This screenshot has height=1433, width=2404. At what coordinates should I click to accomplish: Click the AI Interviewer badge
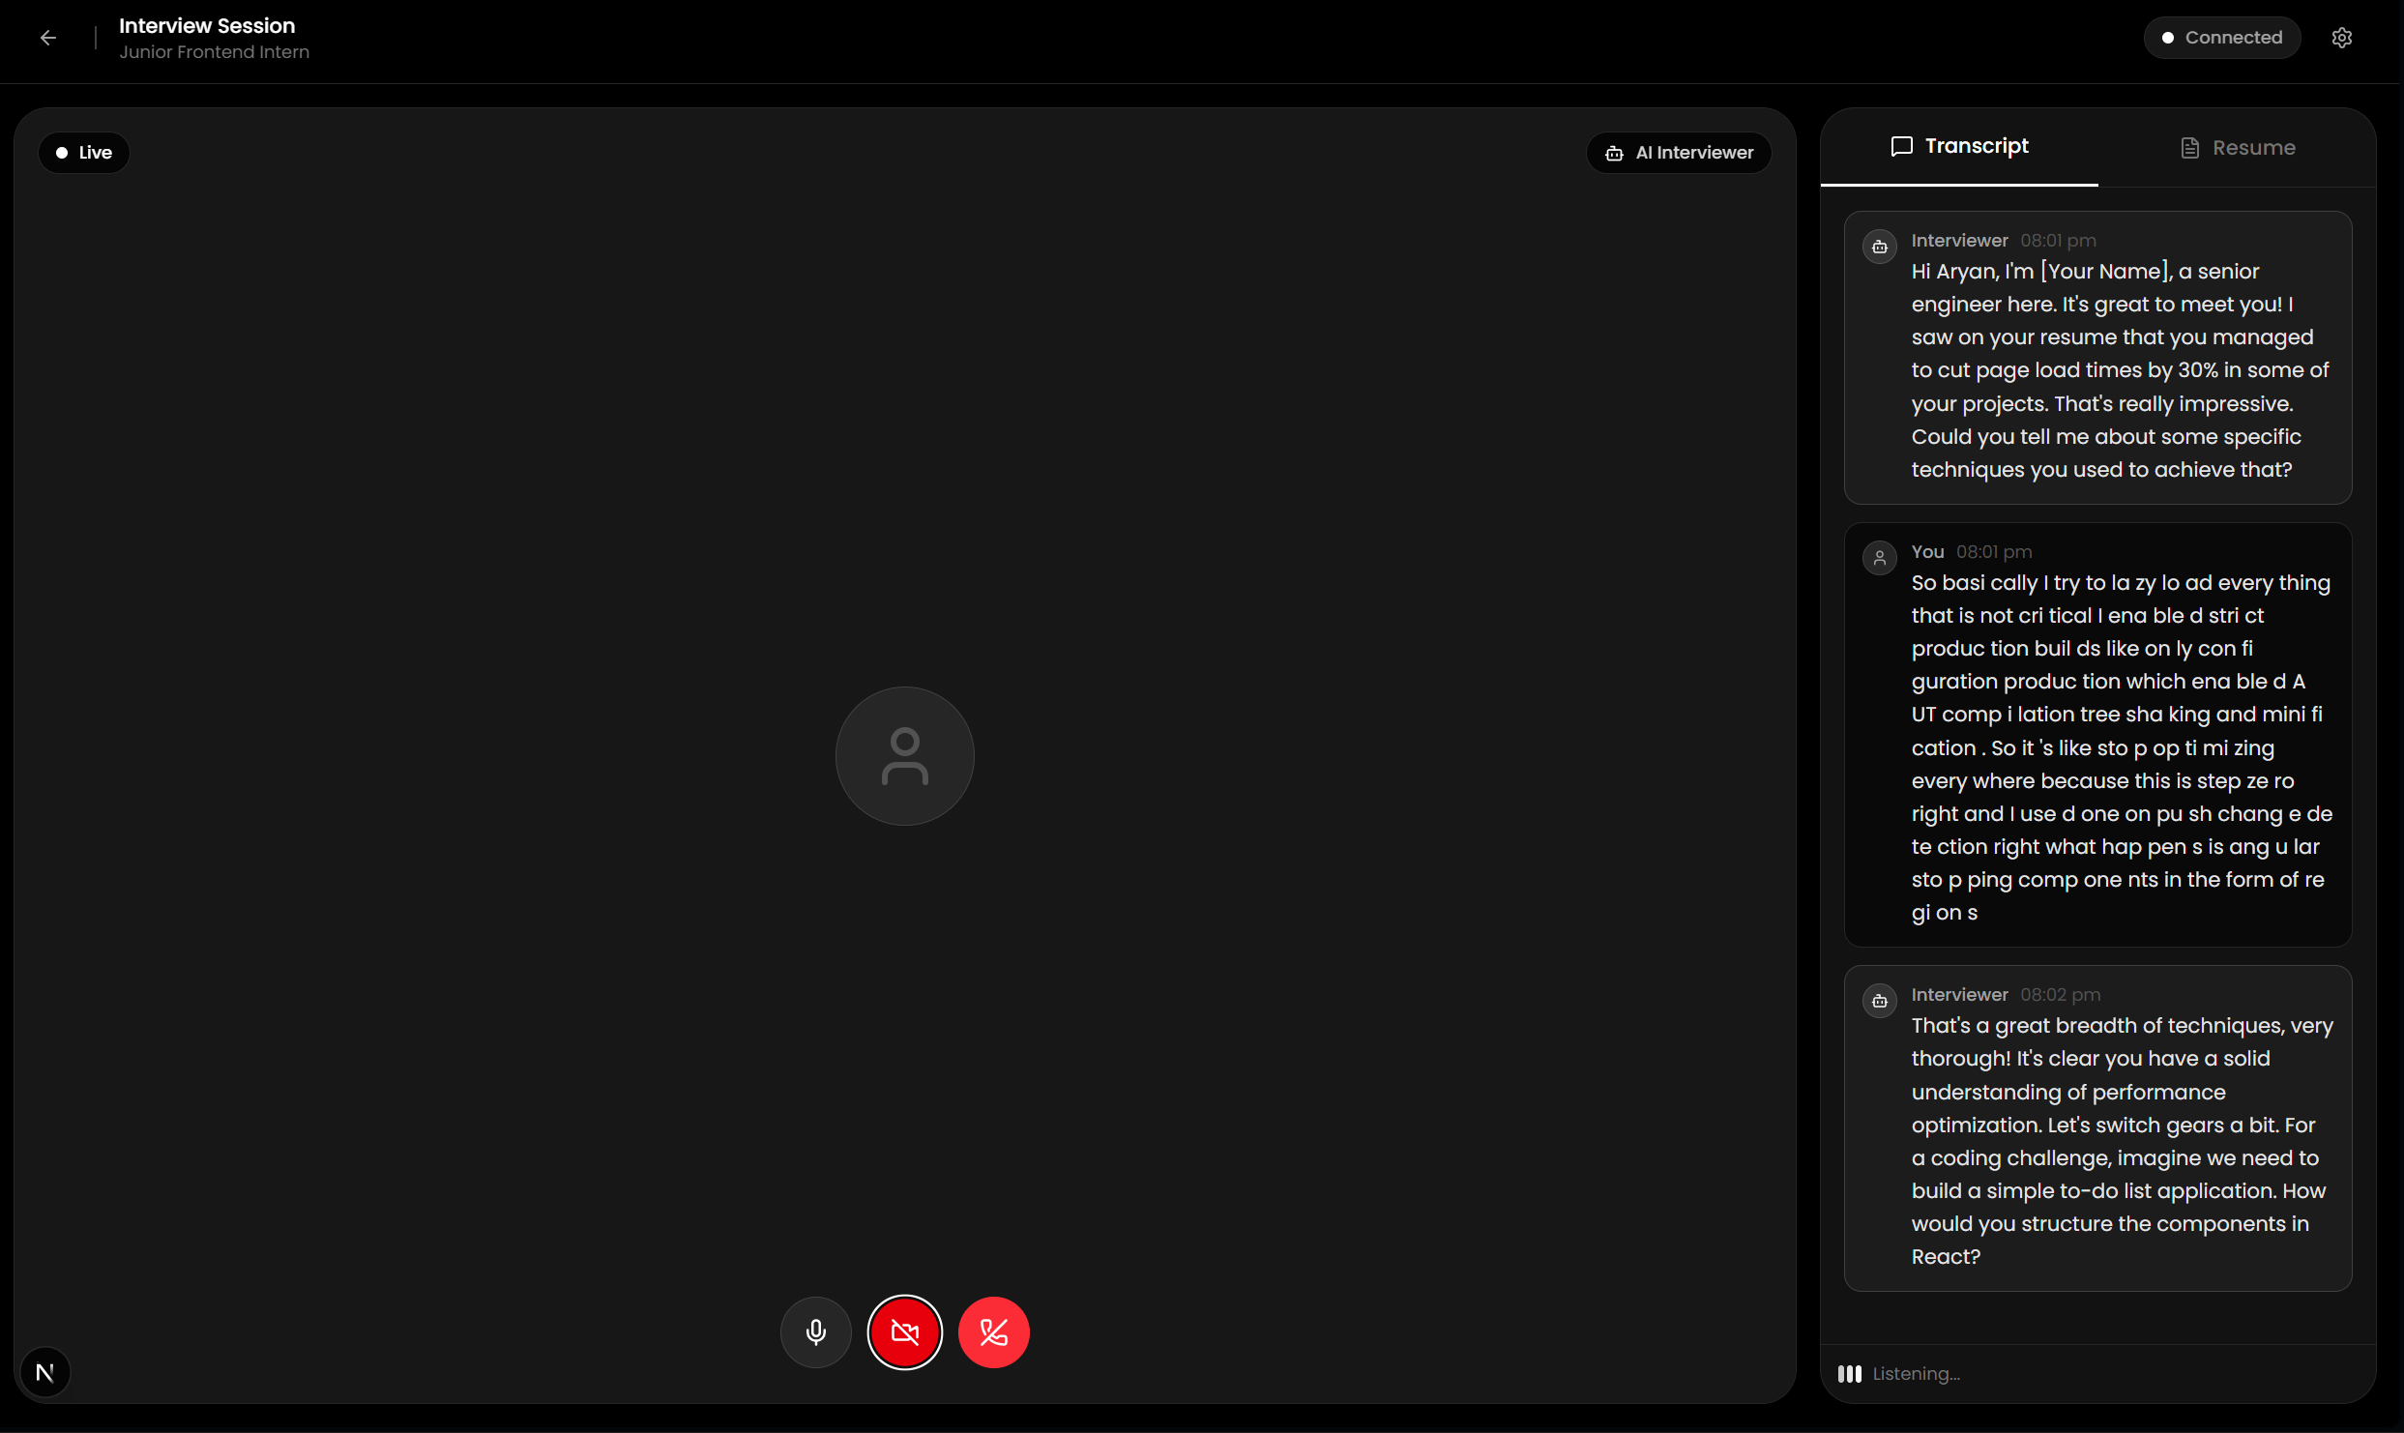[1679, 153]
